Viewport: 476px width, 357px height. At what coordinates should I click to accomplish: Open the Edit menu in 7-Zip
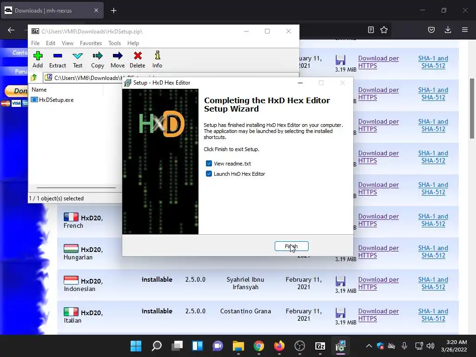click(x=50, y=43)
